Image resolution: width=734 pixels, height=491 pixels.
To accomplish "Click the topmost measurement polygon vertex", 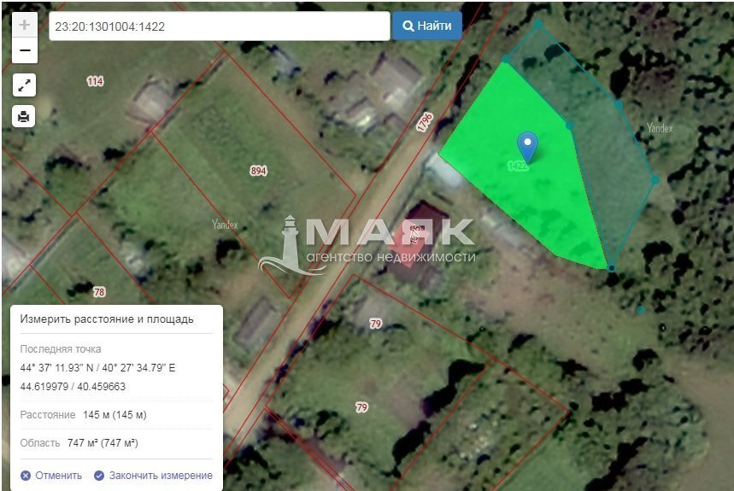I will (538, 25).
